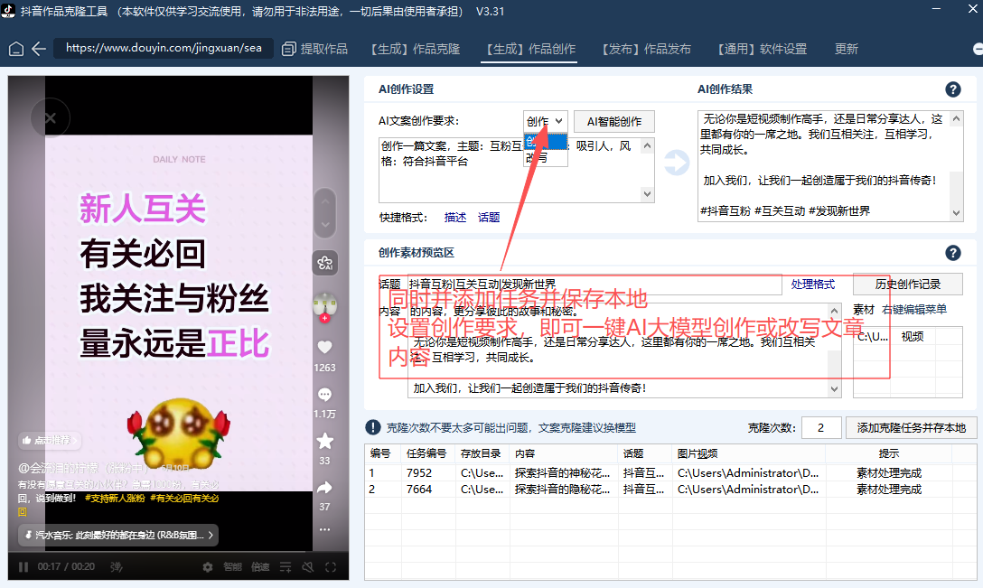Select task row 7952
The image size is (983, 588).
670,472
